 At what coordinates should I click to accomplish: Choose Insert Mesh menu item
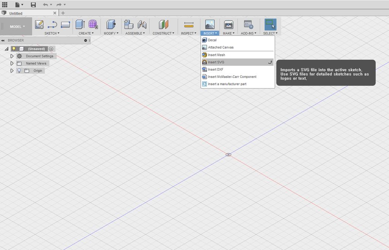(x=238, y=55)
